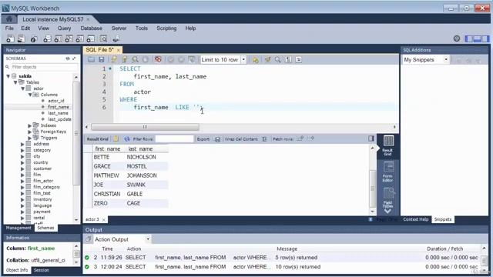Click the create new table icon
The height and width of the screenshot is (277, 493).
pos(58,39)
